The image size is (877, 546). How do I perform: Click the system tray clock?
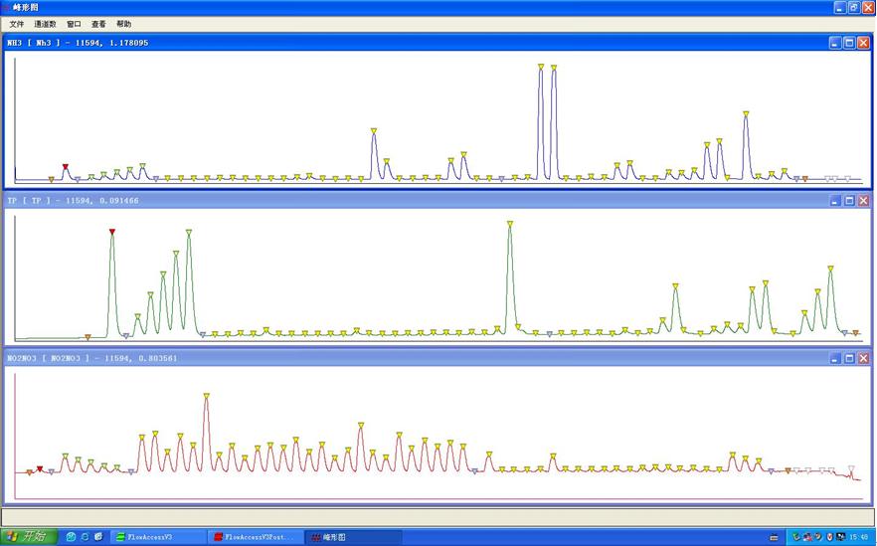pyautogui.click(x=858, y=536)
